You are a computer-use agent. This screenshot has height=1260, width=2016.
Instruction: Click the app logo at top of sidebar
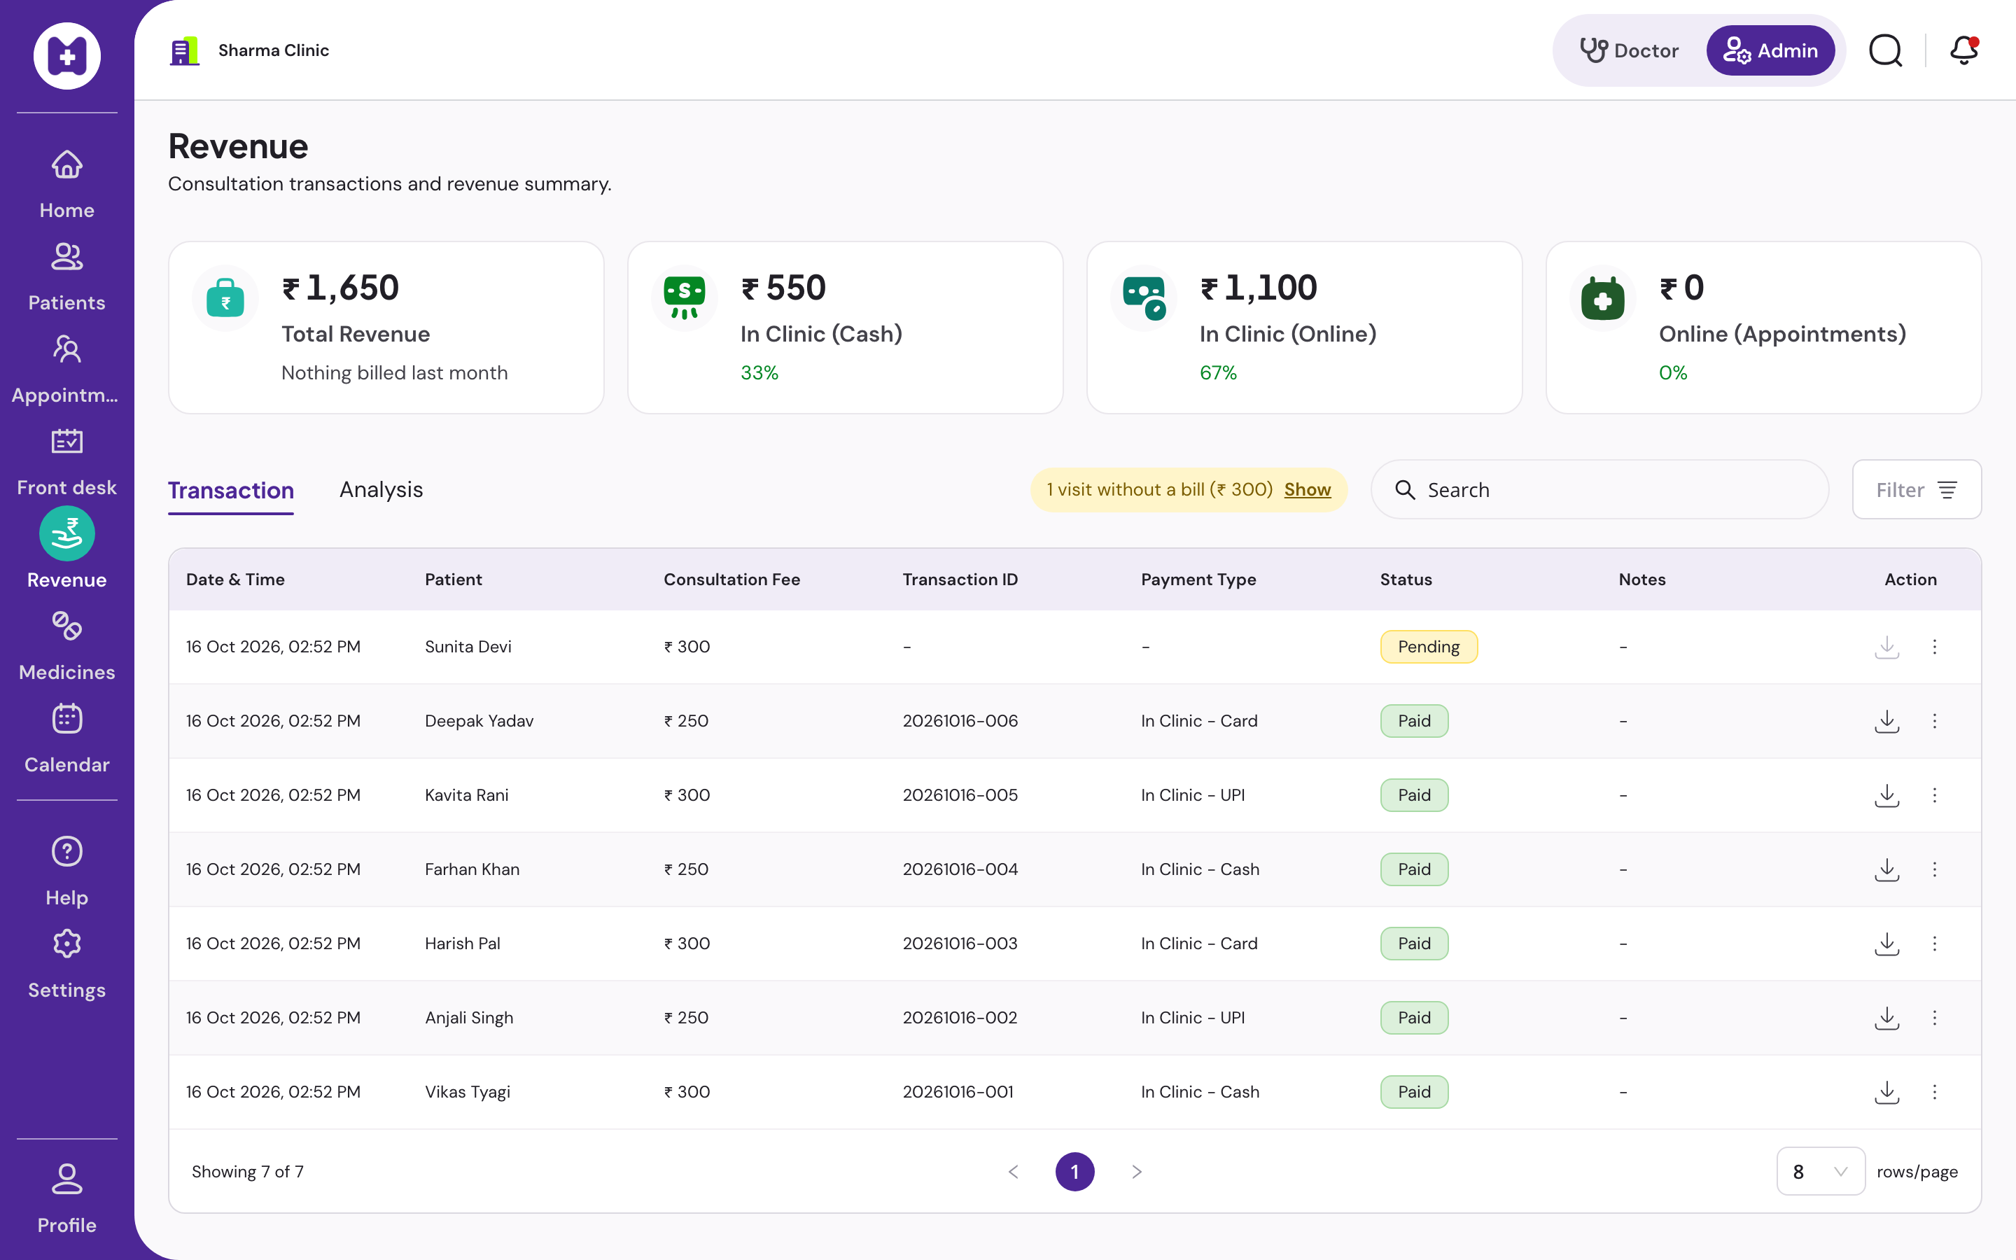66,56
